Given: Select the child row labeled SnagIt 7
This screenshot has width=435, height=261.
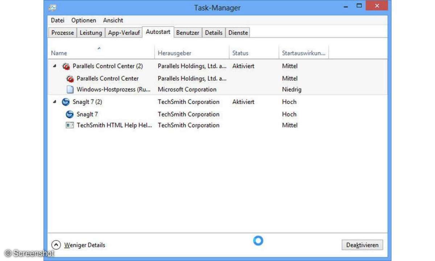Looking at the screenshot, I should click(87, 114).
